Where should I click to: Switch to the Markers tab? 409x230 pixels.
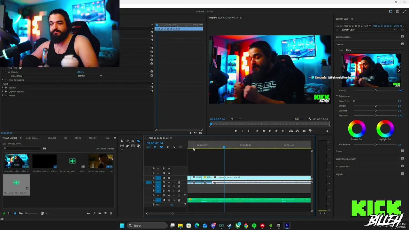tap(93, 138)
